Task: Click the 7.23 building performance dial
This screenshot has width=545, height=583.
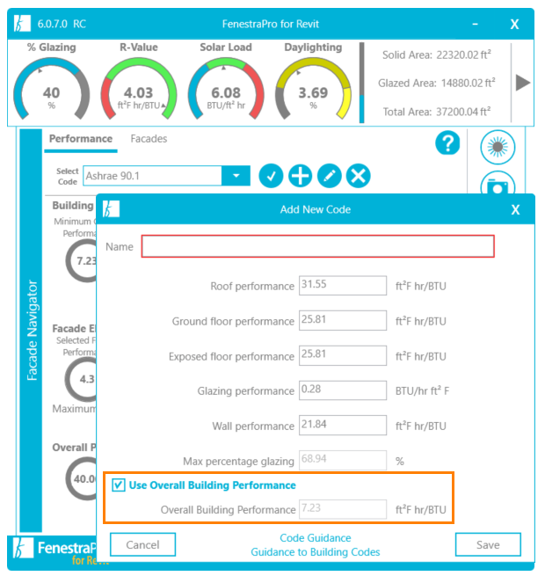Action: (81, 260)
